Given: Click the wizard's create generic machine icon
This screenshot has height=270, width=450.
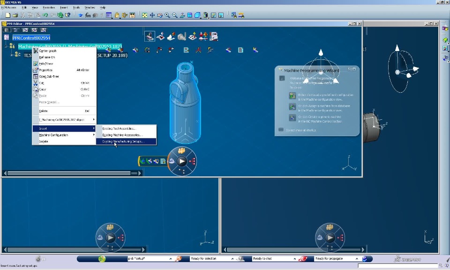Looking at the screenshot, I should [292, 118].
